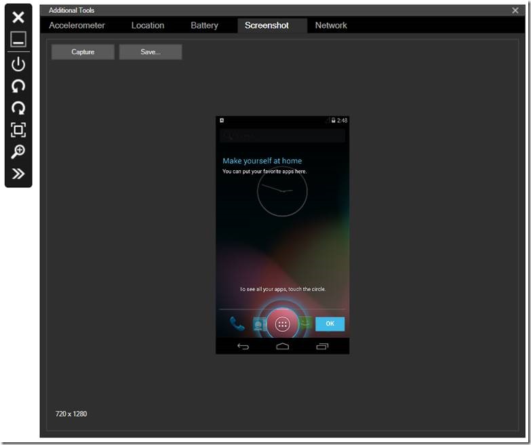The height and width of the screenshot is (445, 531).
Task: Minimize the emulator using toolbar icon
Action: click(x=18, y=39)
